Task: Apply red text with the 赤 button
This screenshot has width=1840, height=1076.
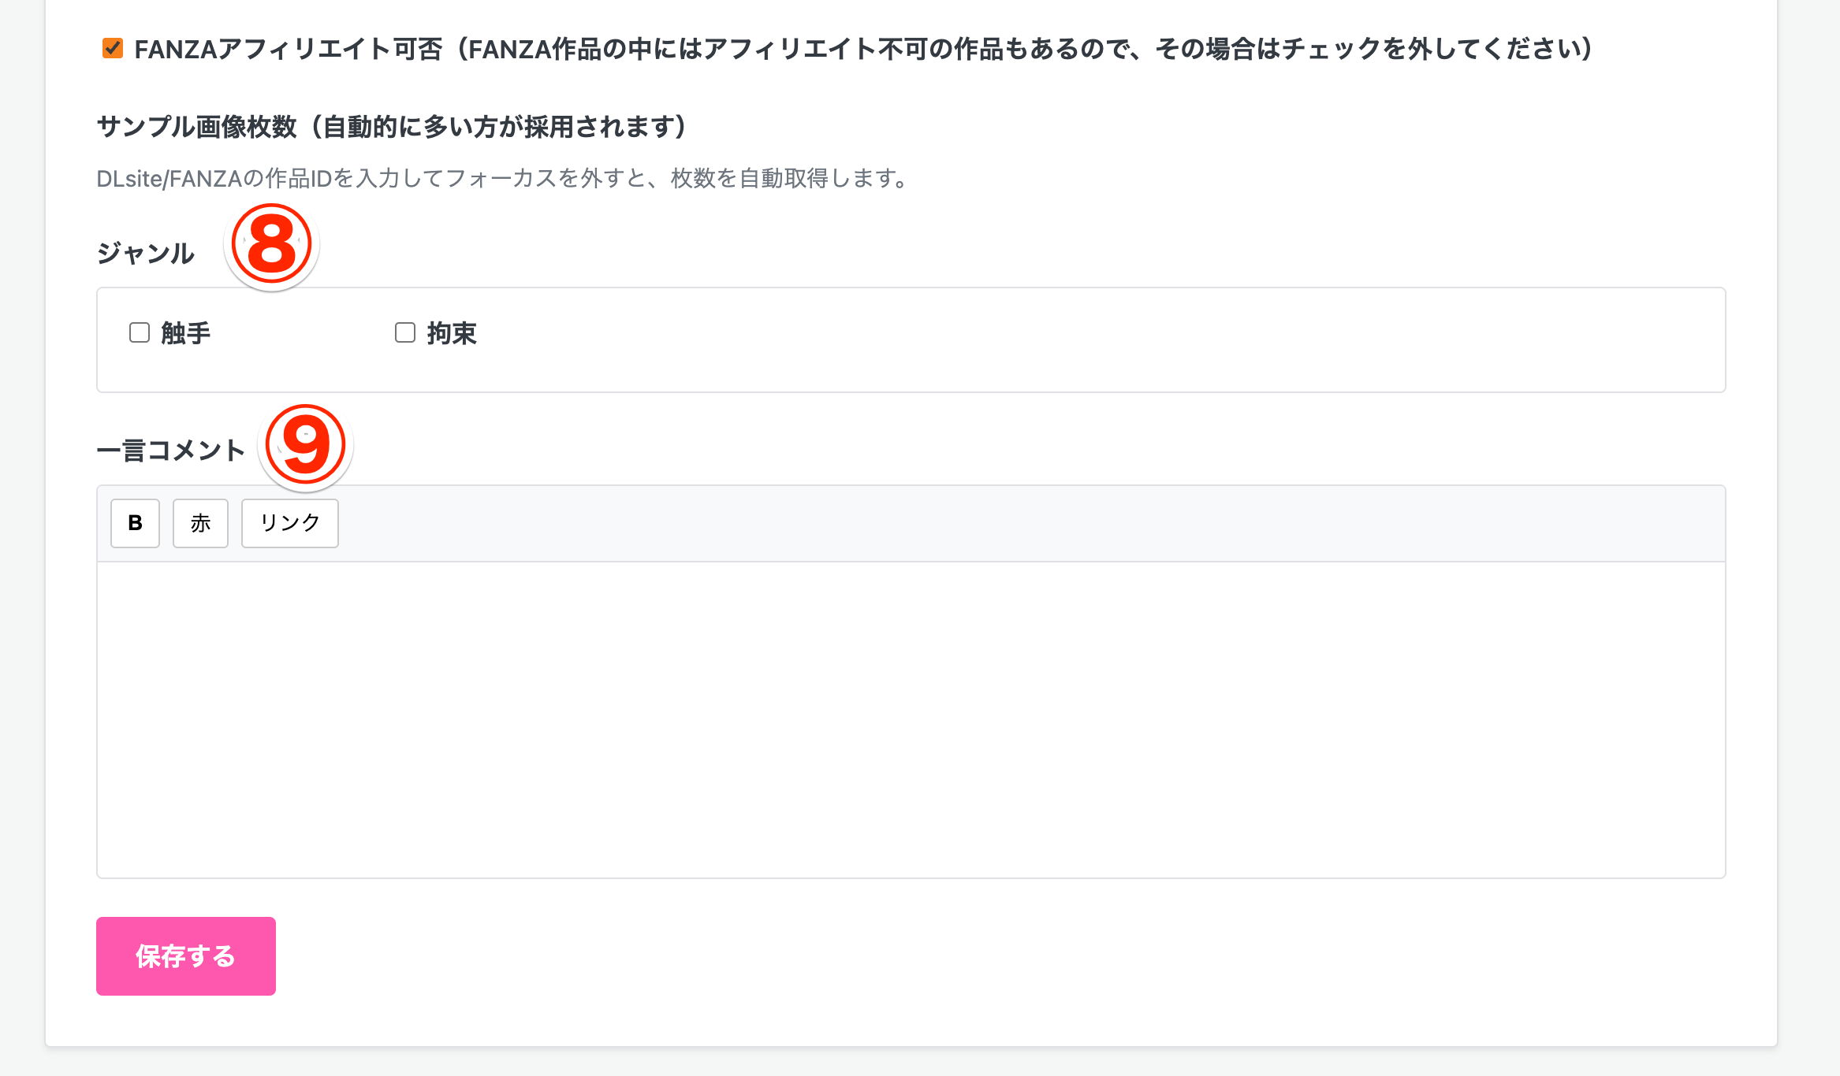Action: click(200, 523)
